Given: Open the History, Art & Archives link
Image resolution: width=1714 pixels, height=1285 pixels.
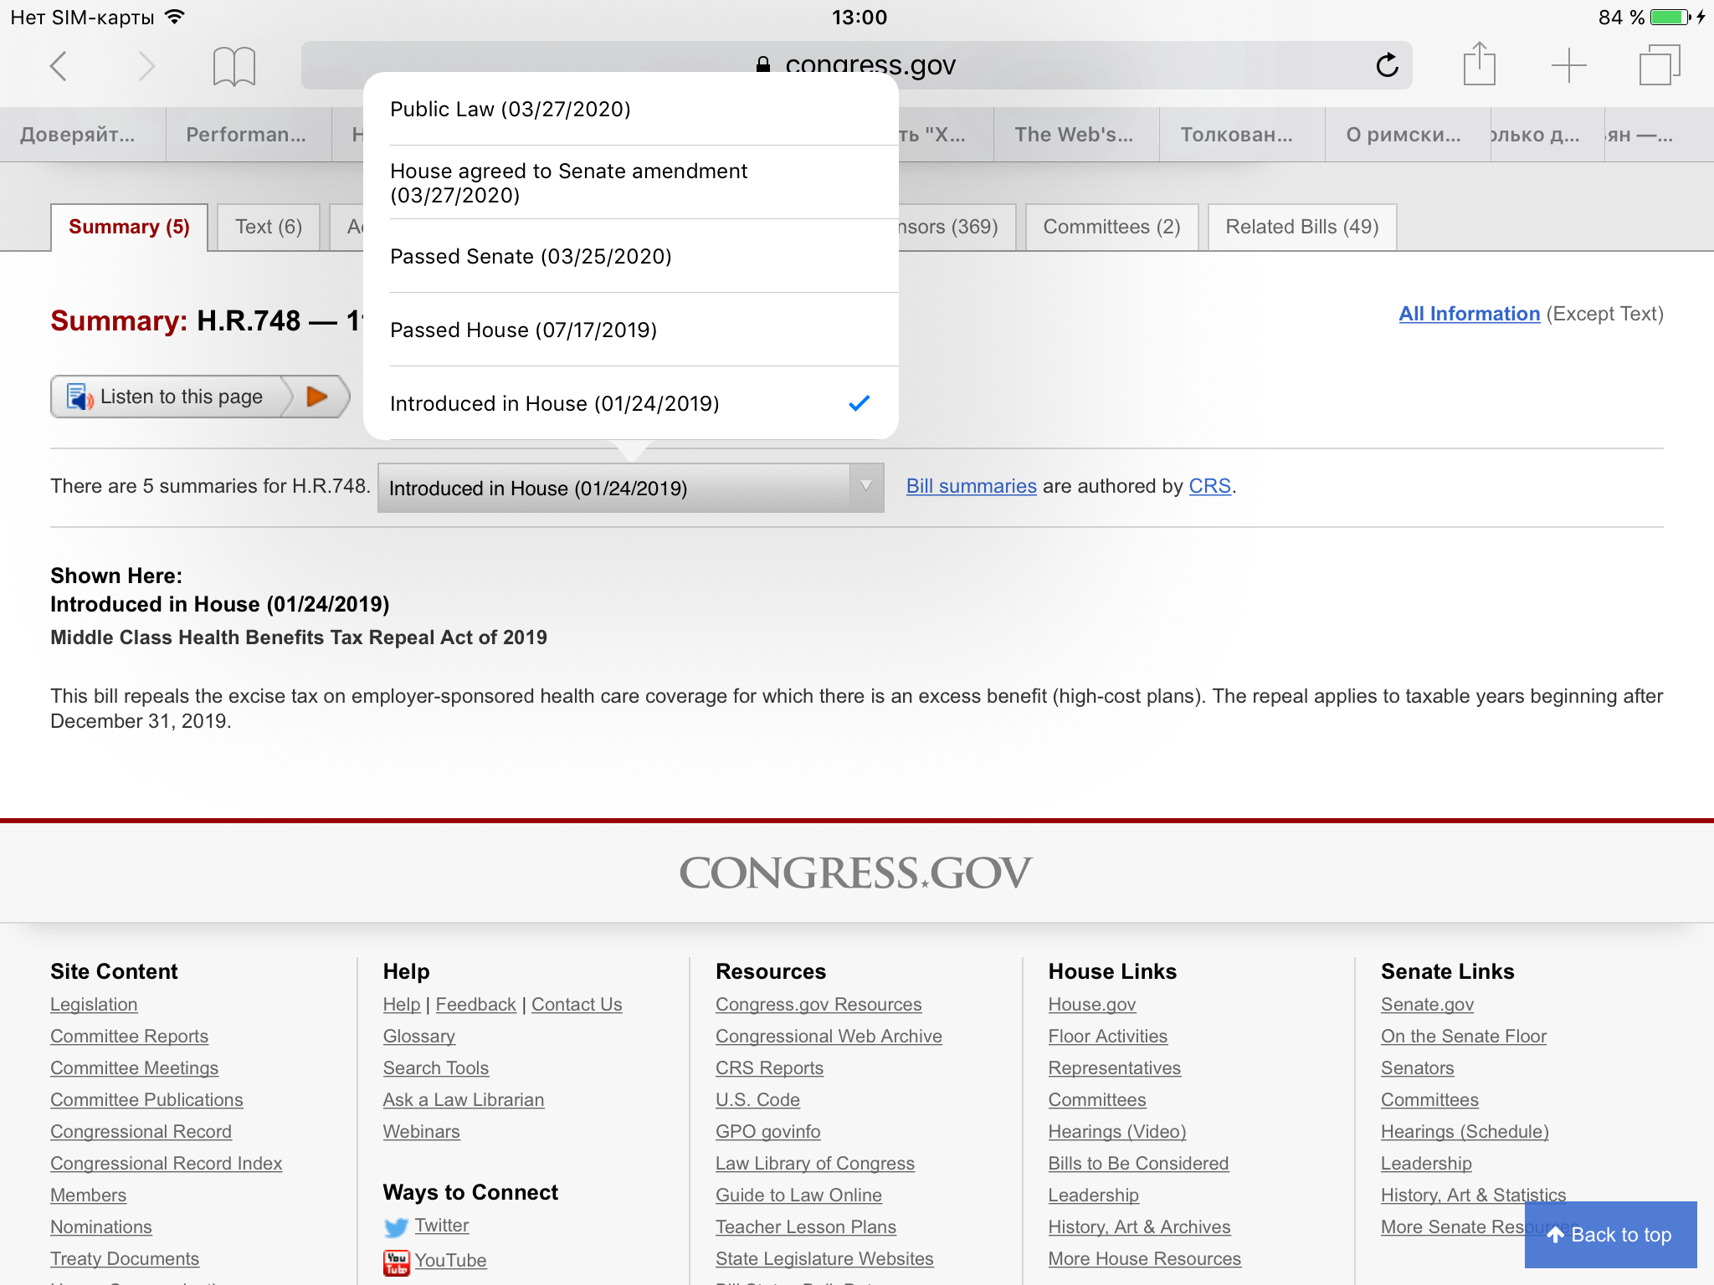Looking at the screenshot, I should 1139,1227.
